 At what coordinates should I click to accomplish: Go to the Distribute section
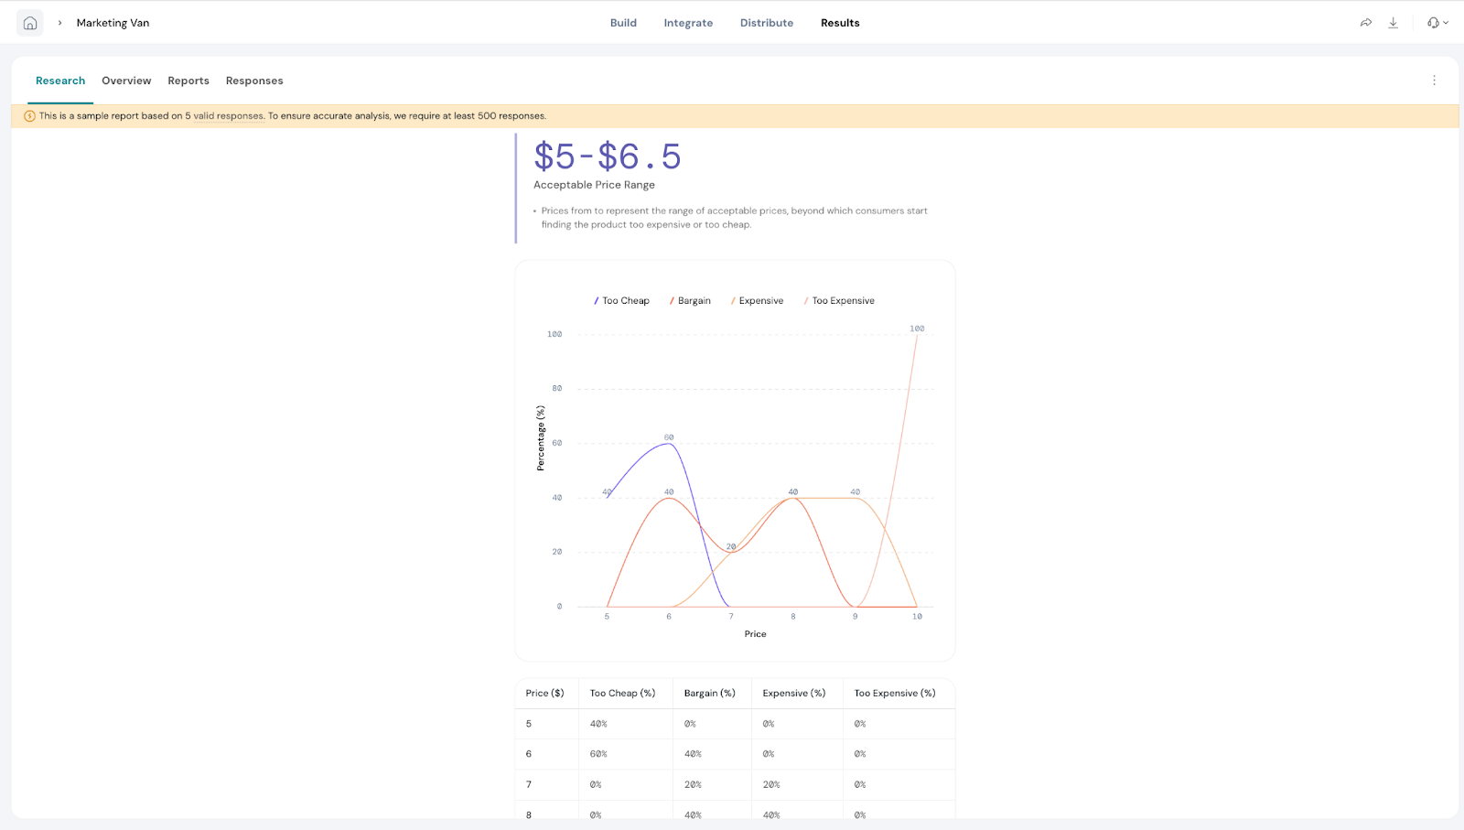pos(767,23)
